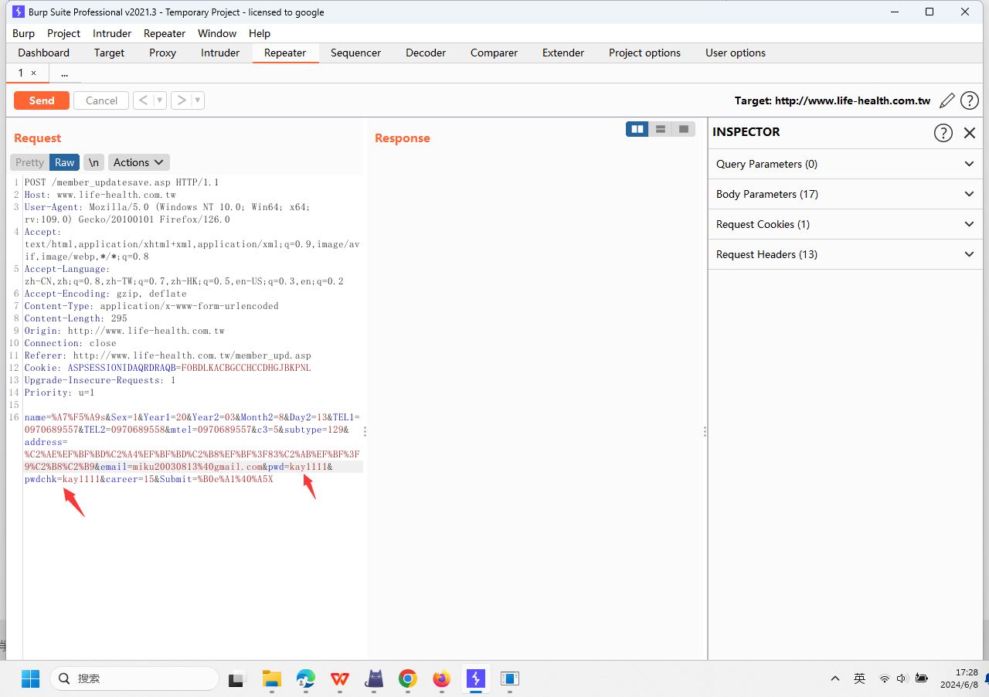Open the Windows Start menu
The height and width of the screenshot is (697, 989).
click(x=30, y=678)
